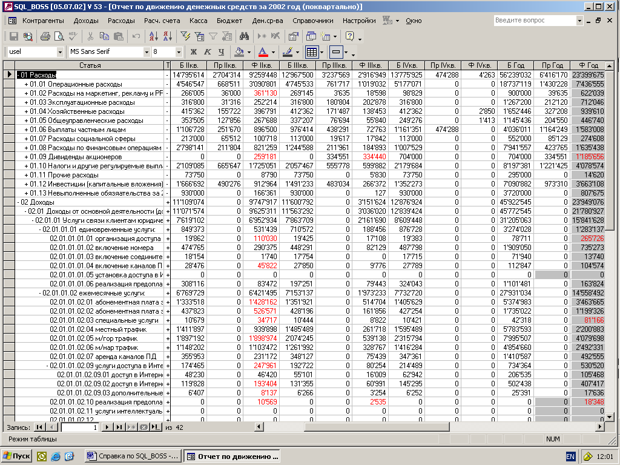Open the Бюджет menu
This screenshot has height=465, width=620.
[x=229, y=21]
